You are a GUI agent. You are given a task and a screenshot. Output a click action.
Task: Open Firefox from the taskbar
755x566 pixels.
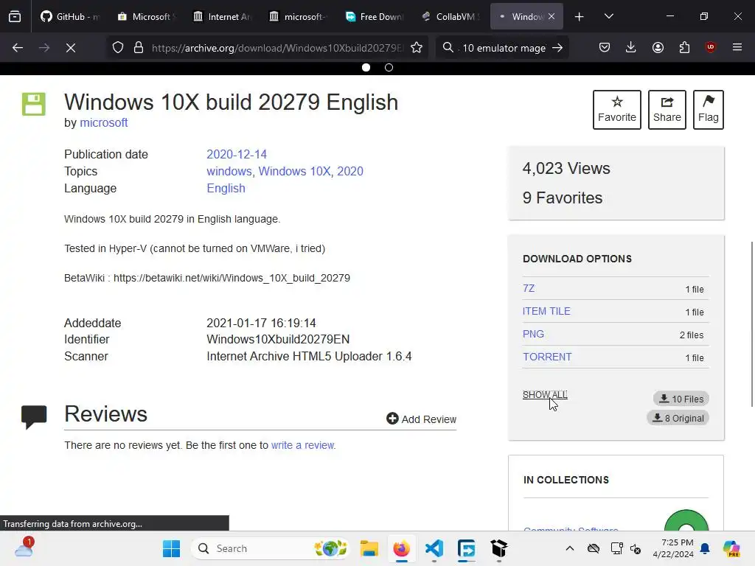(x=402, y=548)
